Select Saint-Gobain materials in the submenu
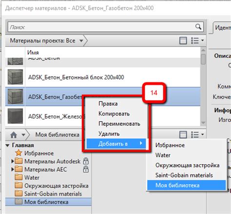231x214 pixels. 184,175
